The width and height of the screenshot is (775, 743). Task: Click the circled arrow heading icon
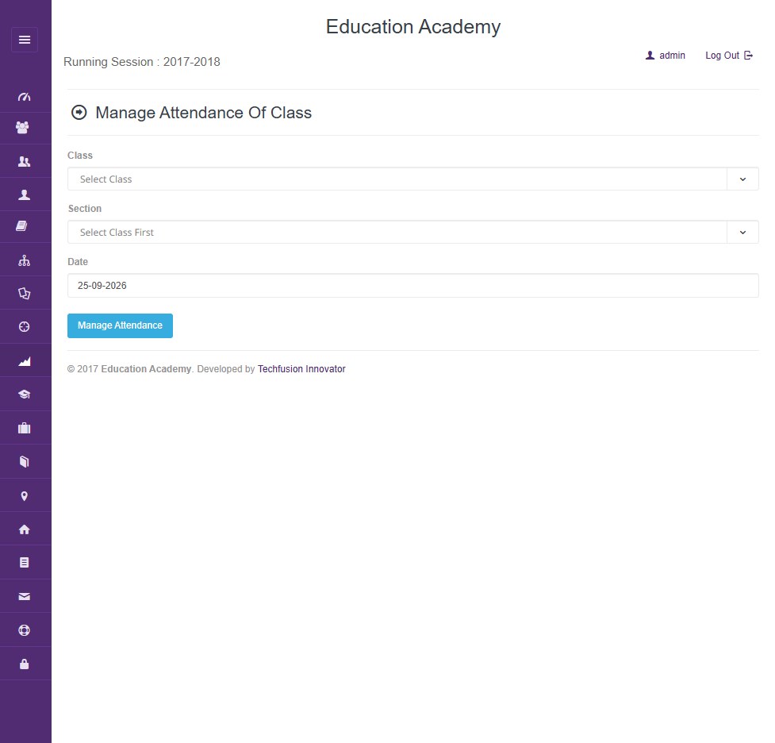(79, 112)
